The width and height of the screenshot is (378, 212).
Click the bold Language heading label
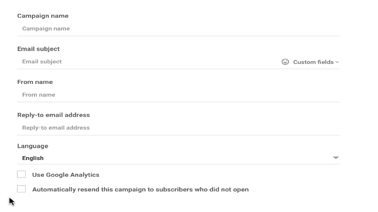click(32, 146)
